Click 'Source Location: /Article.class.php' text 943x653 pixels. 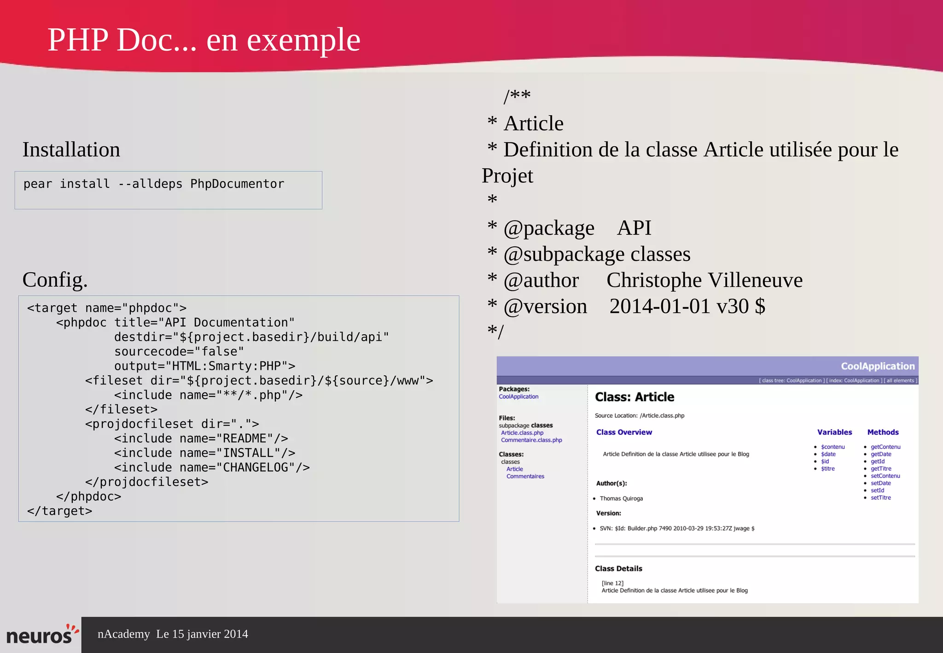tap(640, 416)
